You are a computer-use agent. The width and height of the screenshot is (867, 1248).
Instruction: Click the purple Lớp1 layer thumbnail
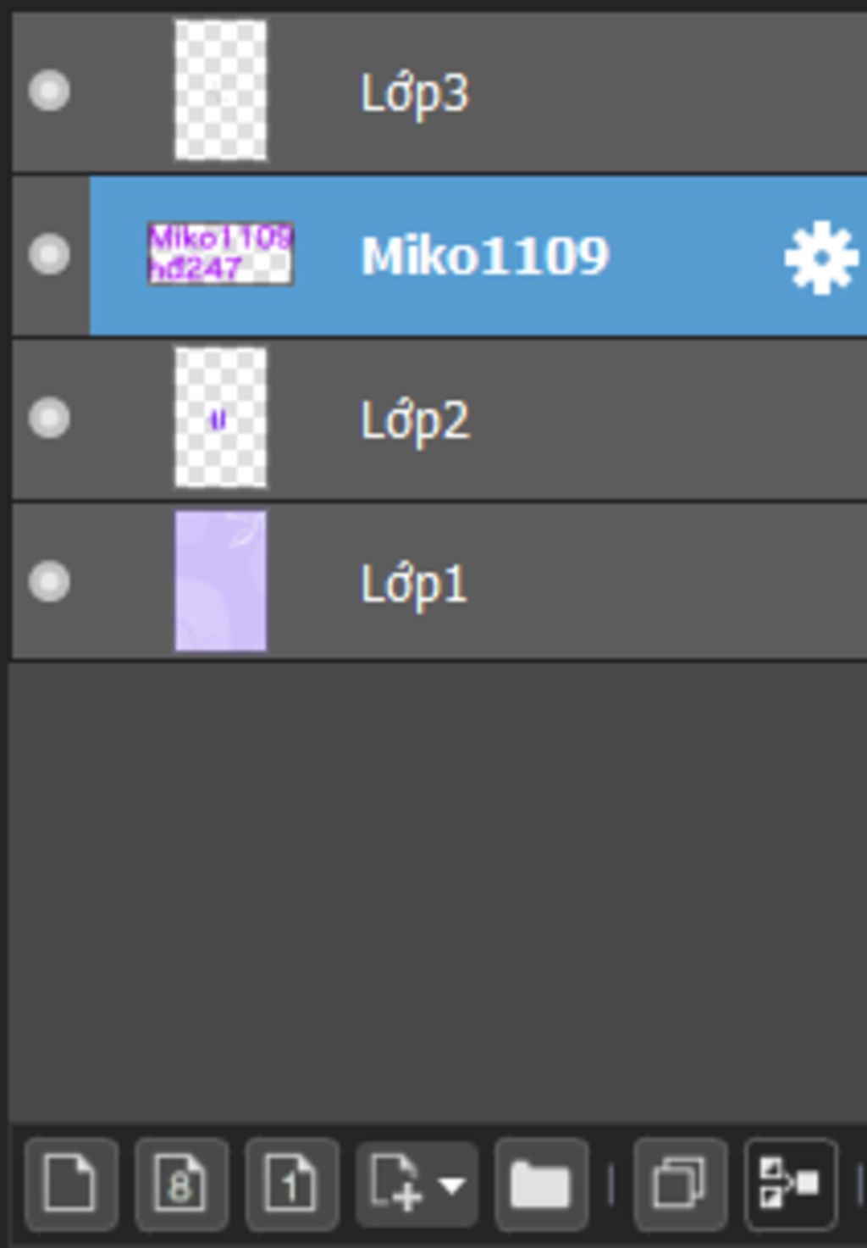click(221, 581)
